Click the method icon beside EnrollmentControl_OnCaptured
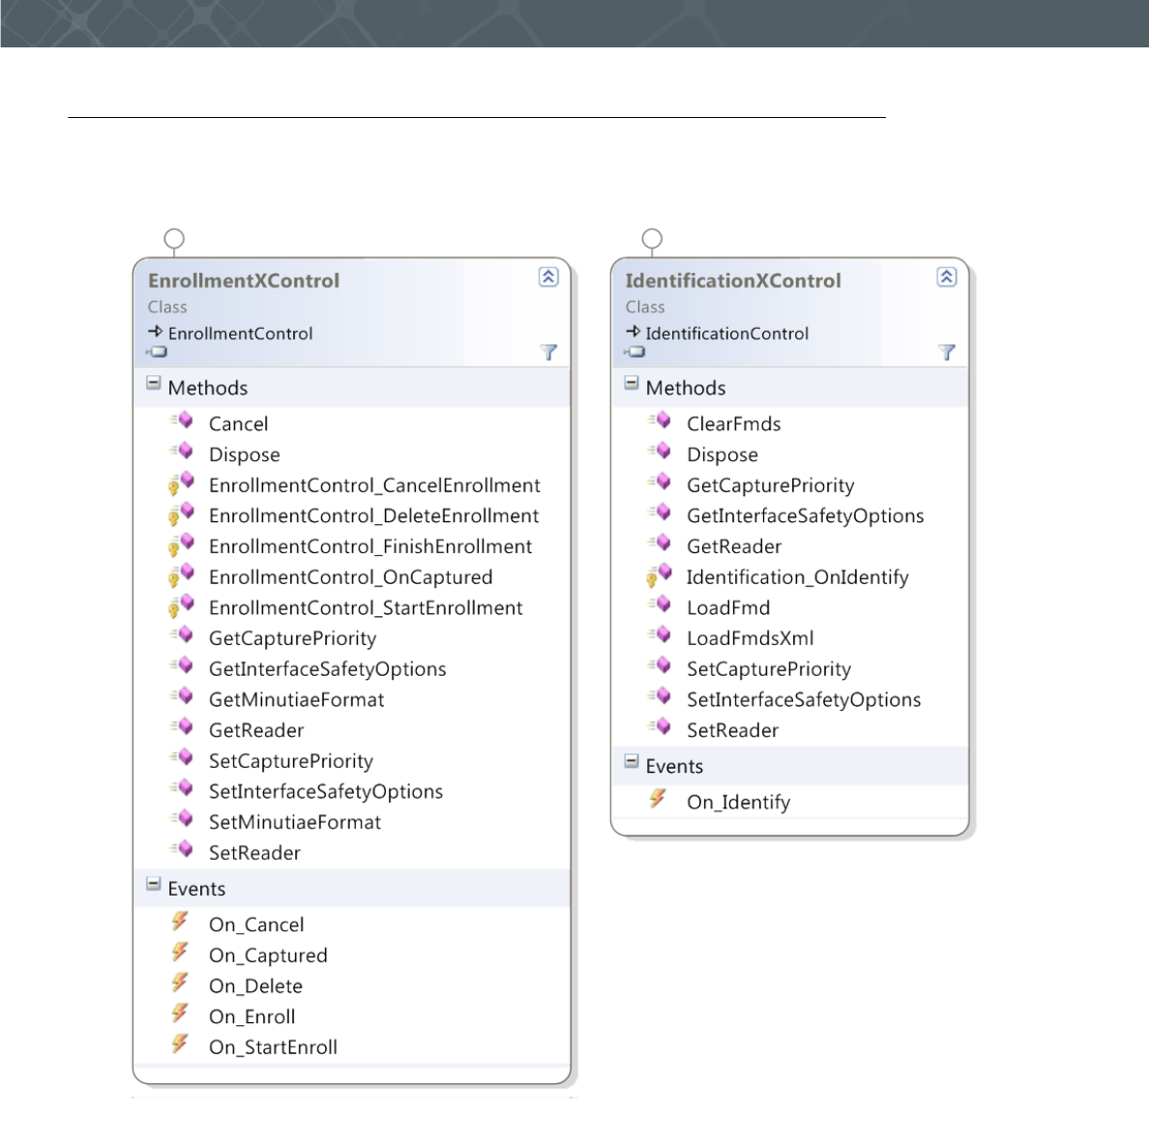This screenshot has width=1149, height=1146. pos(180,576)
